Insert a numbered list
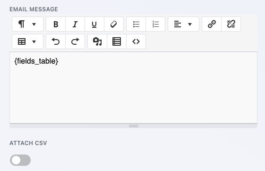 (155, 24)
